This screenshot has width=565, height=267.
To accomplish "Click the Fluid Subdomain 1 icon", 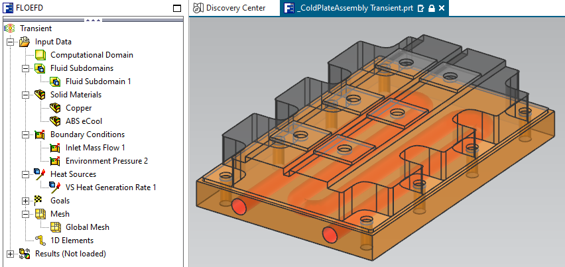I will coord(56,81).
